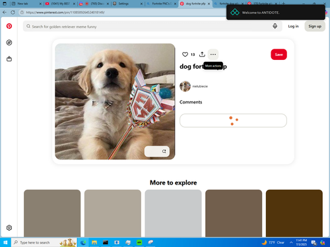Click the ANTIDOTE notification logo
The image size is (330, 247).
tap(235, 13)
